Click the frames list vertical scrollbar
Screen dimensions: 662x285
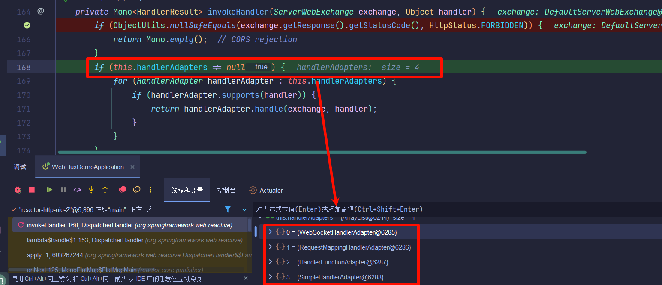click(250, 225)
